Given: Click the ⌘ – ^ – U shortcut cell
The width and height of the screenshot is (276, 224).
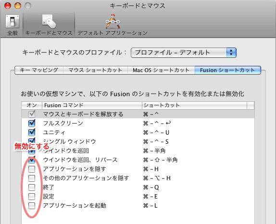Looking at the screenshot, I should pos(156,132).
